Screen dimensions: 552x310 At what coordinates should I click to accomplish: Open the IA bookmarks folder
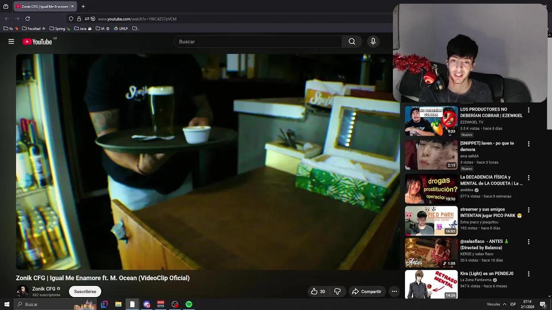(103, 28)
